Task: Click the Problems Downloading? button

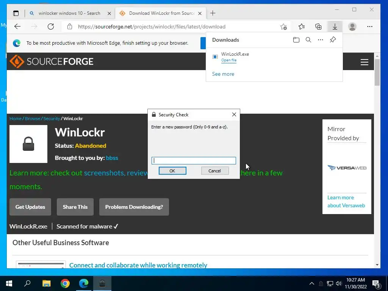Action: [134, 207]
